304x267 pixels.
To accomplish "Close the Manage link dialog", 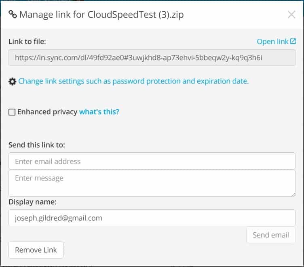I will [291, 15].
